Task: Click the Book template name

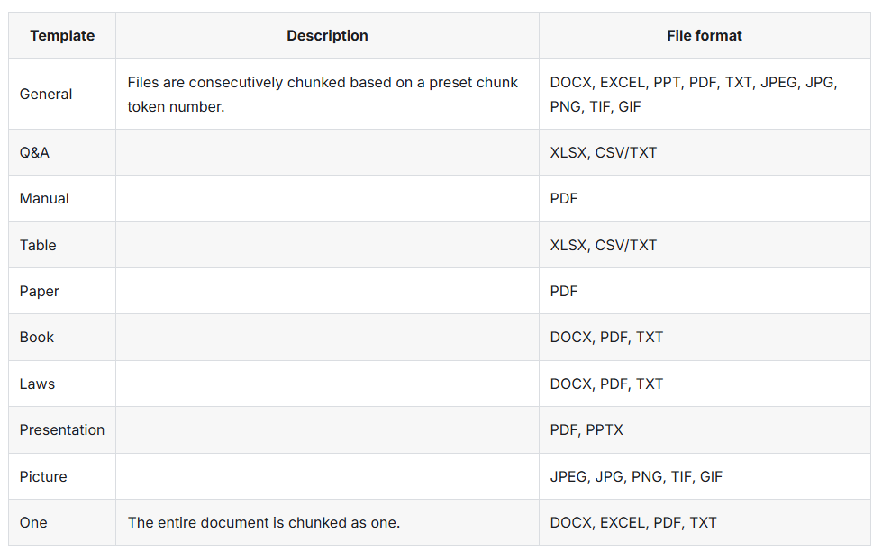Action: [37, 338]
